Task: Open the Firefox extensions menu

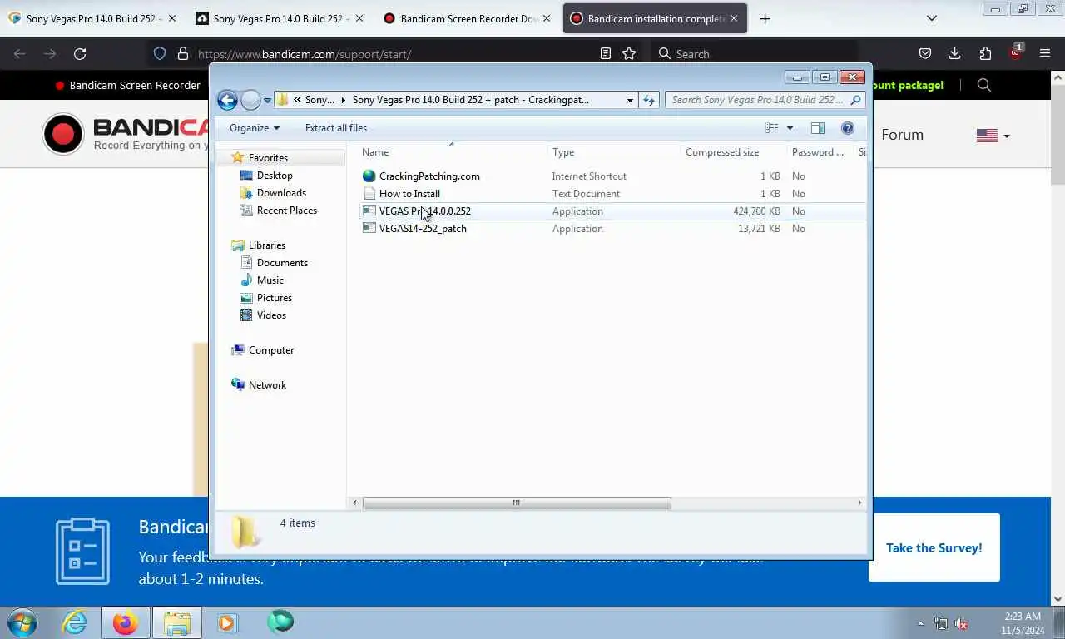Action: (x=985, y=54)
